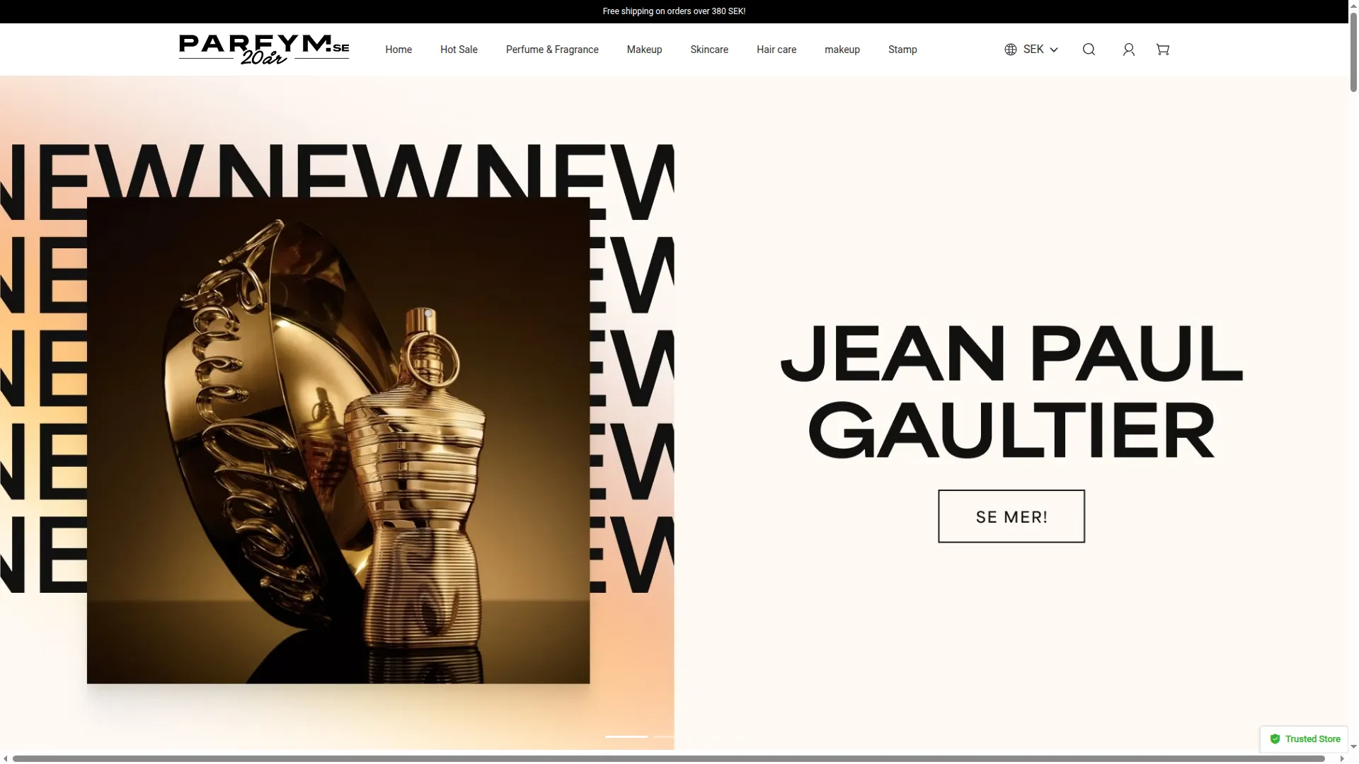Expand the SEK currency dropdown

pyautogui.click(x=1031, y=50)
